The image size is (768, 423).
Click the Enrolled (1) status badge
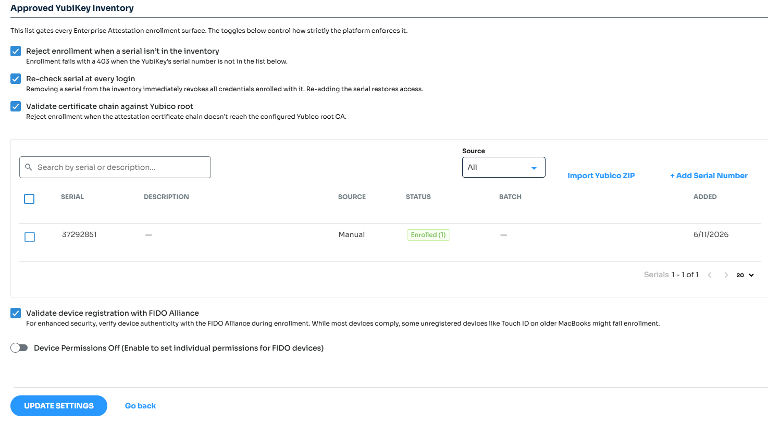tap(428, 235)
